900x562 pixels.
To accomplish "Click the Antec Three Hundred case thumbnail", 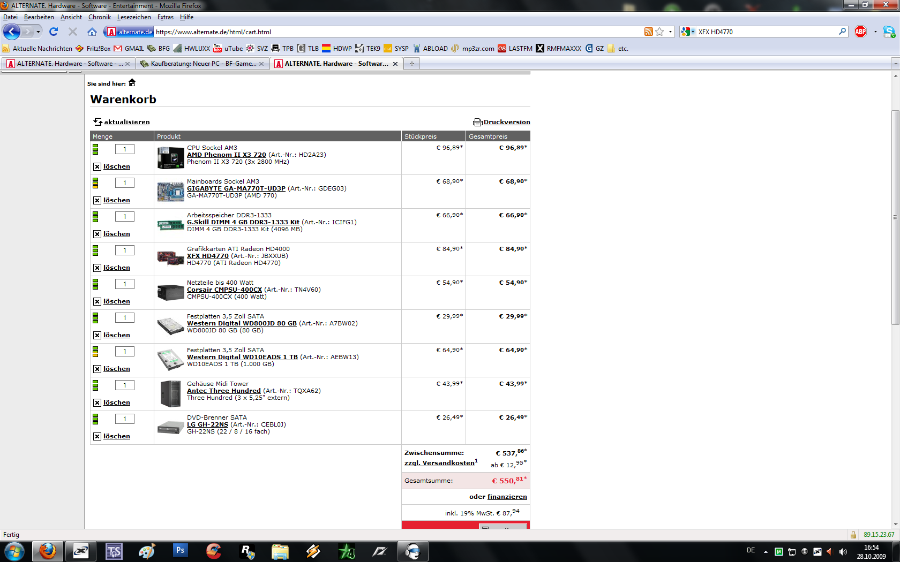I will tap(170, 394).
